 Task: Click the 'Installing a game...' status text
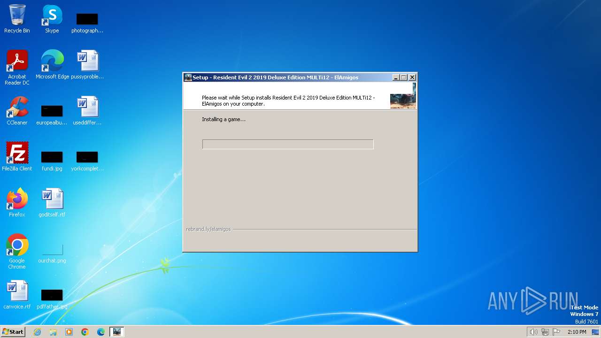[x=223, y=119]
